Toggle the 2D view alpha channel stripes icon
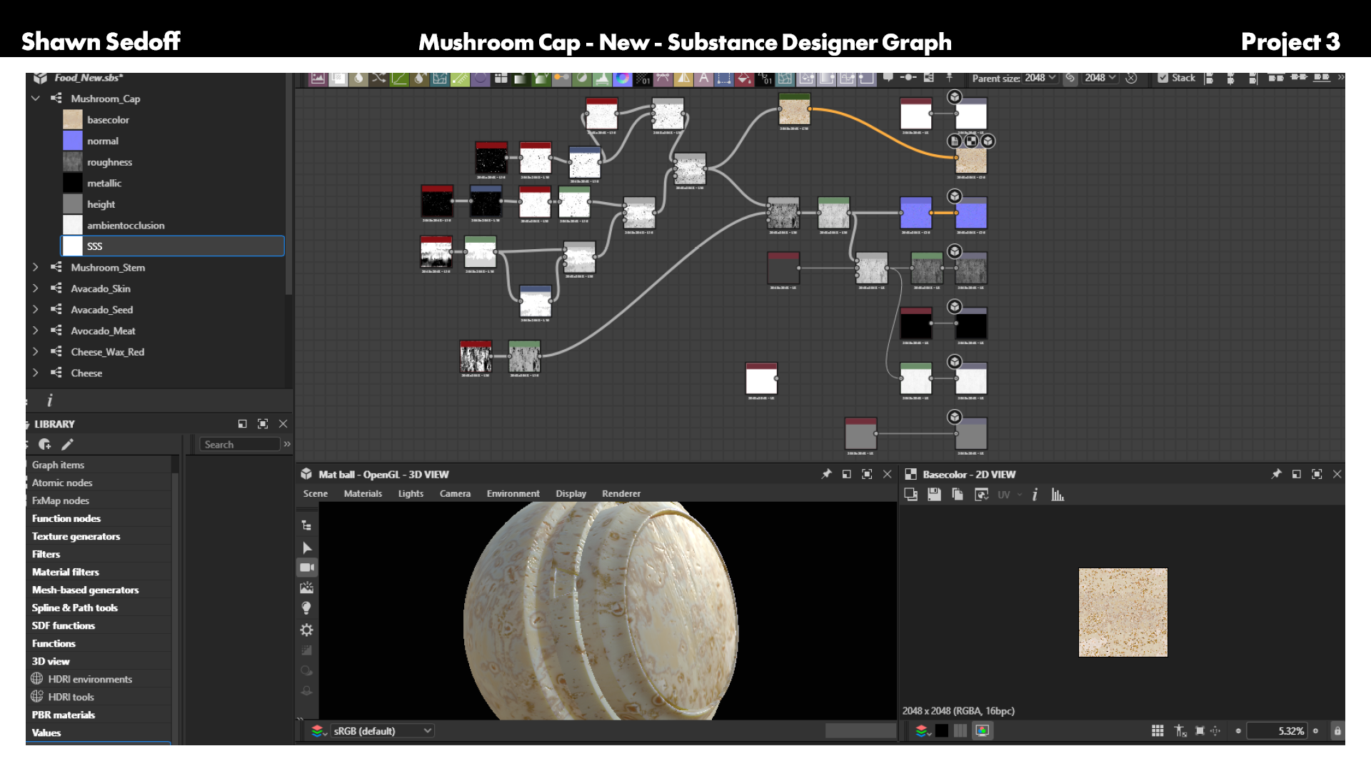 [x=960, y=730]
